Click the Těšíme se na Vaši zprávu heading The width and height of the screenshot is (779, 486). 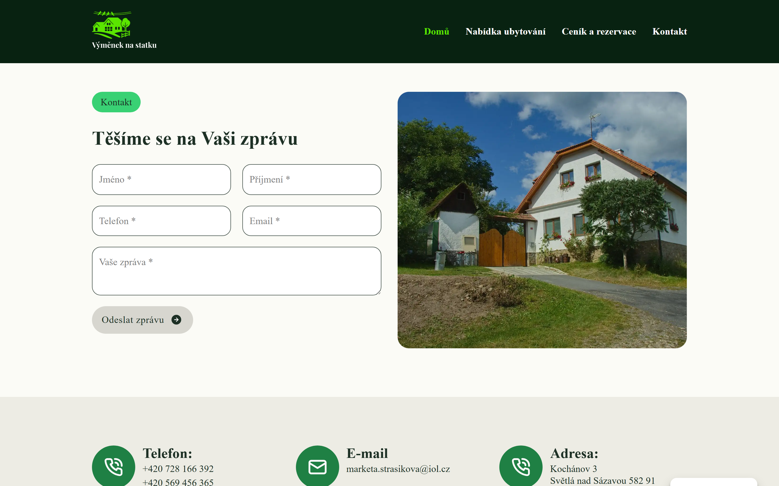[x=195, y=139]
